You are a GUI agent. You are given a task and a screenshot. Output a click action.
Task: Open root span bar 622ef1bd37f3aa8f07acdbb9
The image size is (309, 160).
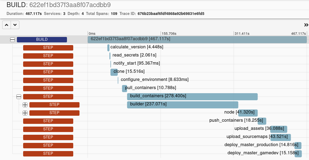[x=197, y=39]
